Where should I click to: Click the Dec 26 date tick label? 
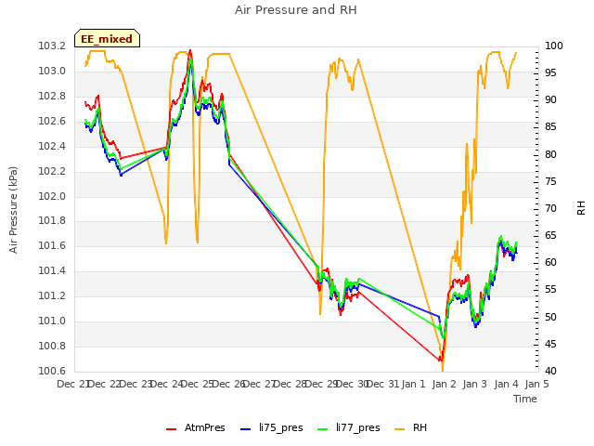[x=229, y=384]
